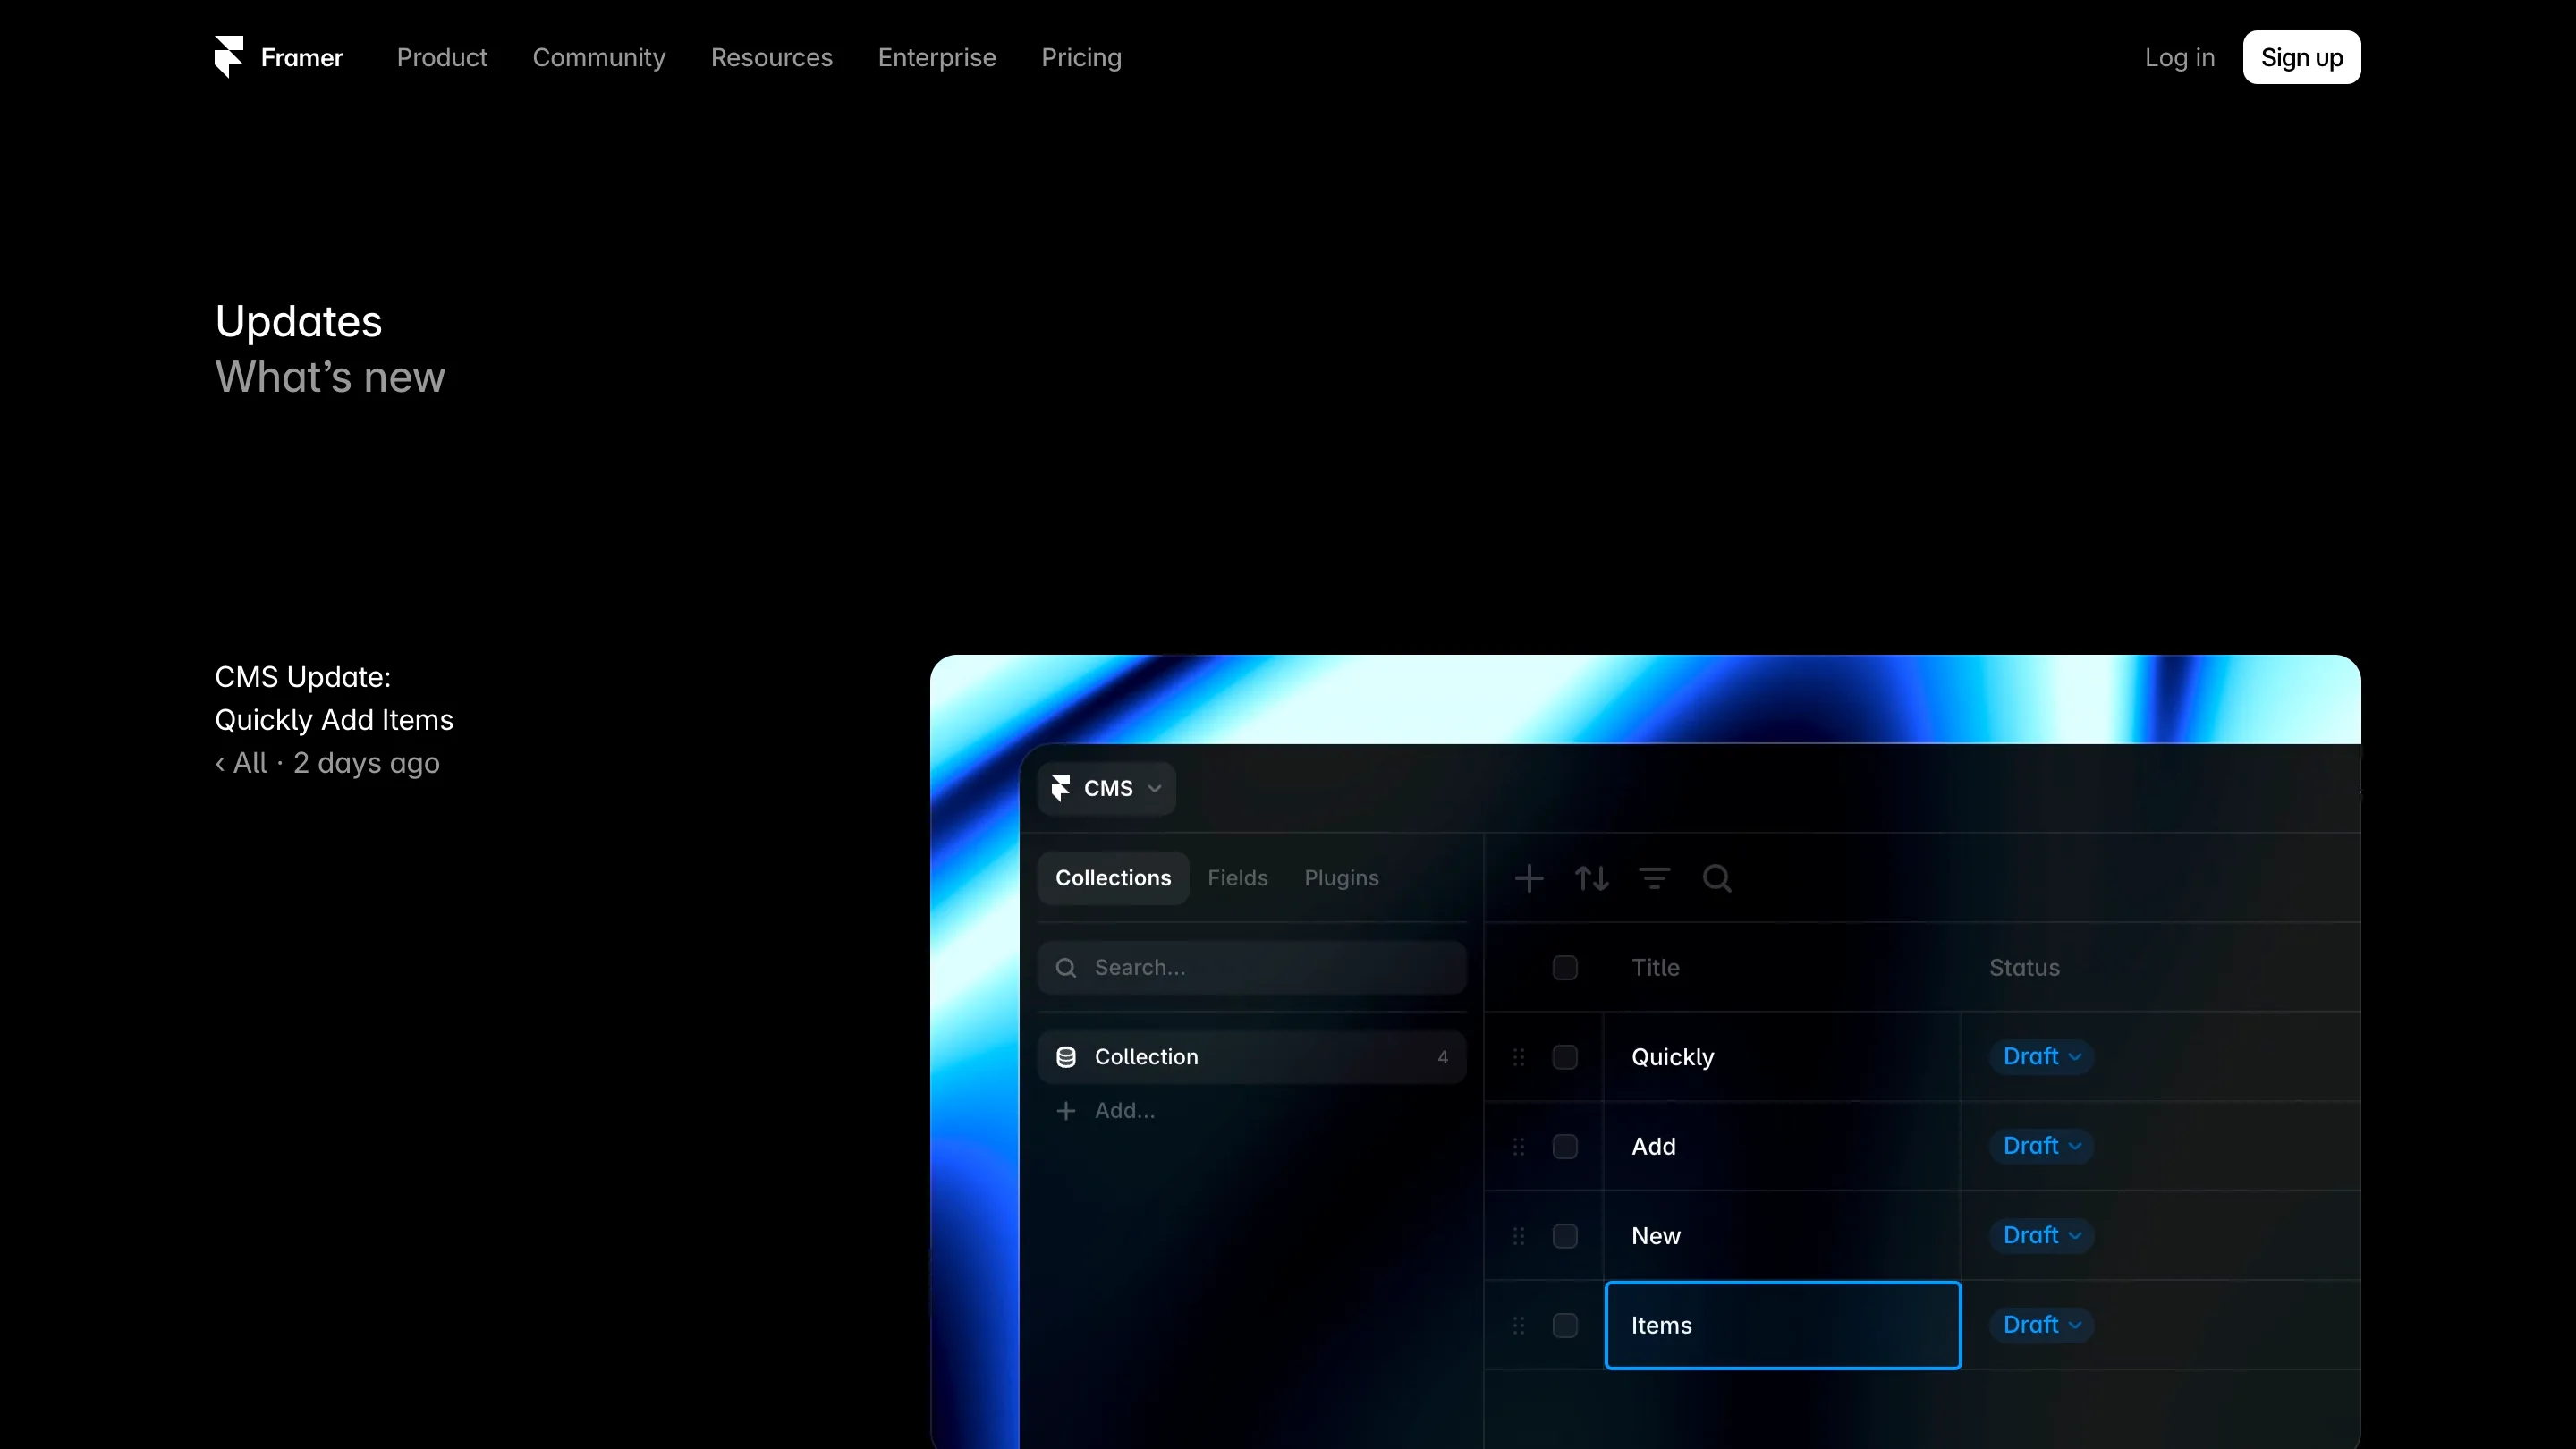Image resolution: width=2576 pixels, height=1449 pixels.
Task: Click the CMS Update: Quickly Add Items heading
Action: pos(334,699)
